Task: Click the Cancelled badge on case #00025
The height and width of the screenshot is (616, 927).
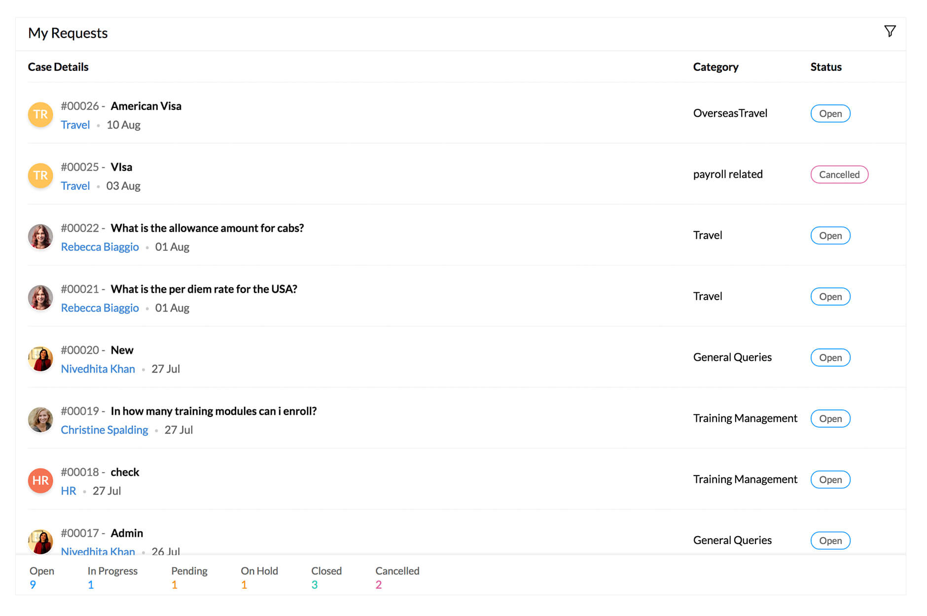Action: click(839, 174)
